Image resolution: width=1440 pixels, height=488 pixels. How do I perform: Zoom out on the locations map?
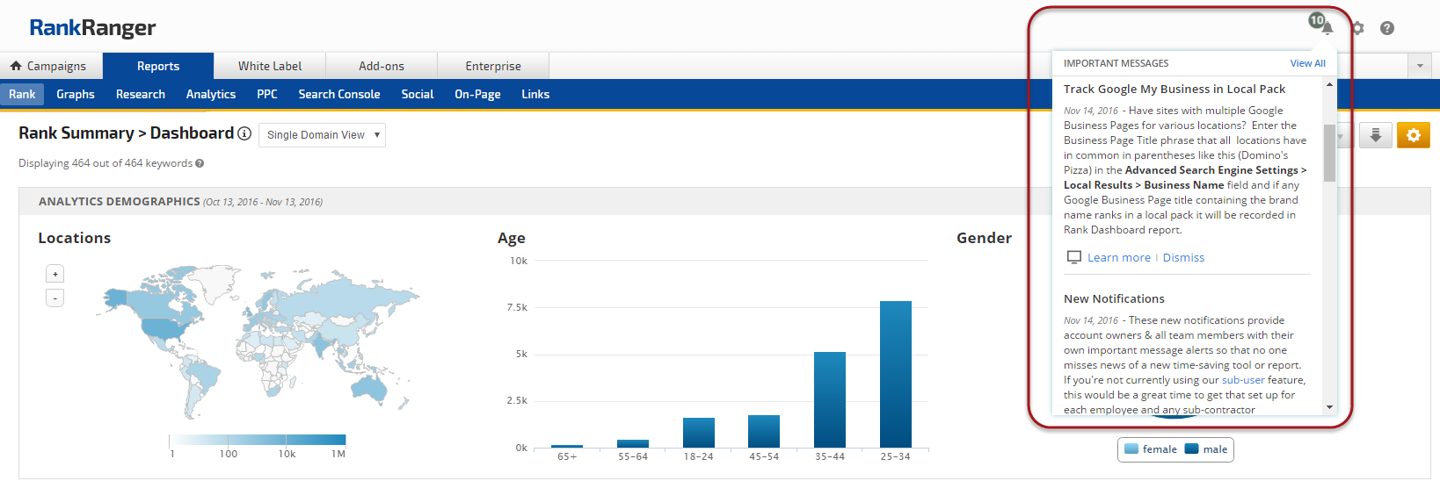55,298
